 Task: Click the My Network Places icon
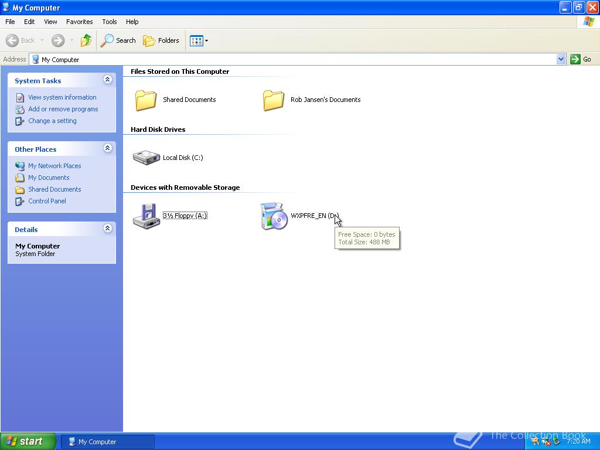pyautogui.click(x=20, y=166)
